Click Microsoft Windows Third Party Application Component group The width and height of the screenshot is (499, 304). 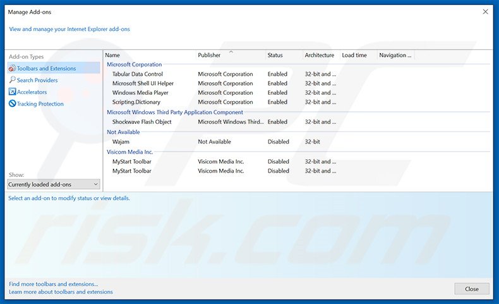pyautogui.click(x=175, y=112)
